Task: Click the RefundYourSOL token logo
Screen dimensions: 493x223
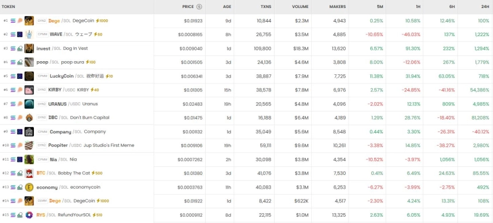Action: coord(29,215)
